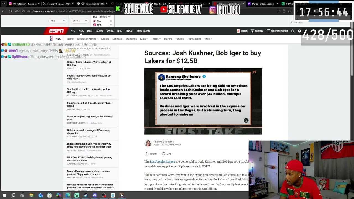Expand the Stats dropdown menu
This screenshot has height=199, width=354.
(144, 39)
